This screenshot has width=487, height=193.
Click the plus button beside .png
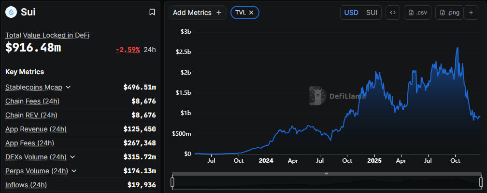[471, 13]
